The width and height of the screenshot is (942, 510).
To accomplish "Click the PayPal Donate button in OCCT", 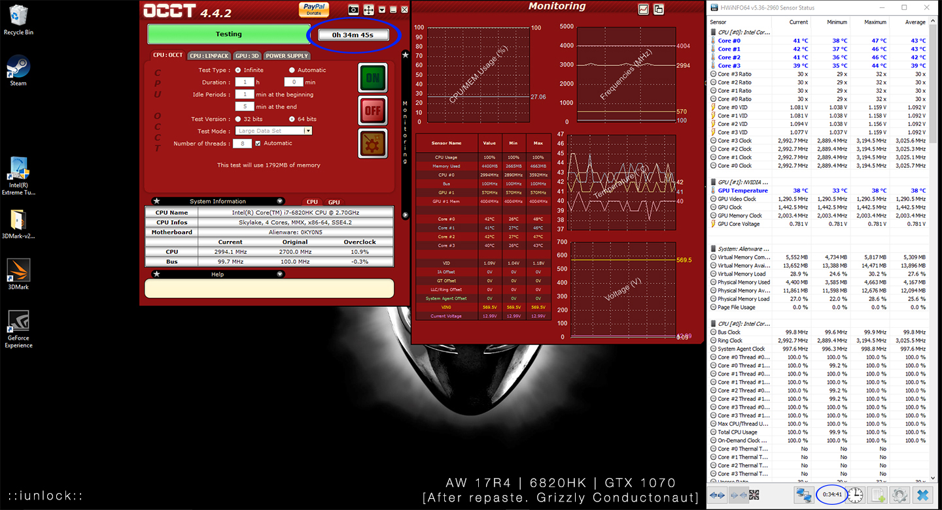I will [x=315, y=9].
